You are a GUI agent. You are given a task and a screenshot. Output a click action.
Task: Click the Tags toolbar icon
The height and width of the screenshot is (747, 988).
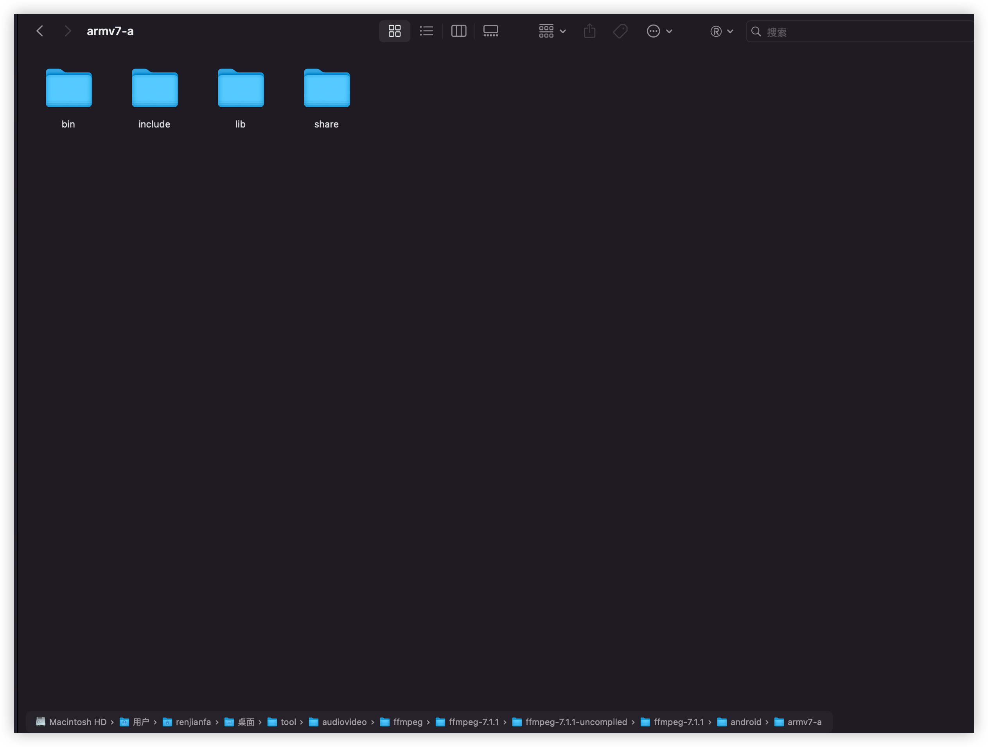point(620,31)
